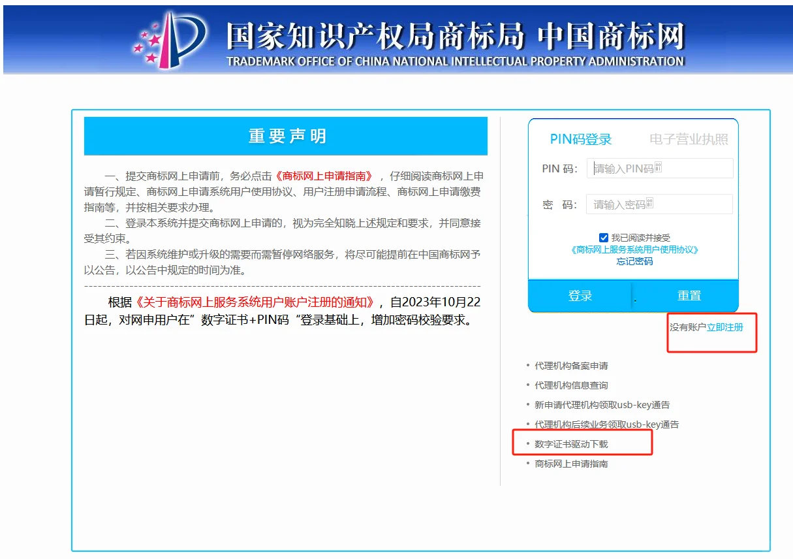Click the 登录 button
793x559 pixels.
[580, 296]
